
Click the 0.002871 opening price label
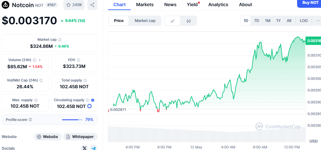coord(118,110)
